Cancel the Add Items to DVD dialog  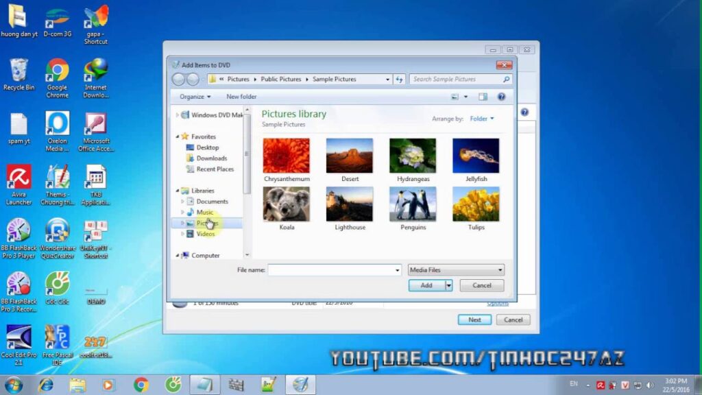pyautogui.click(x=482, y=285)
